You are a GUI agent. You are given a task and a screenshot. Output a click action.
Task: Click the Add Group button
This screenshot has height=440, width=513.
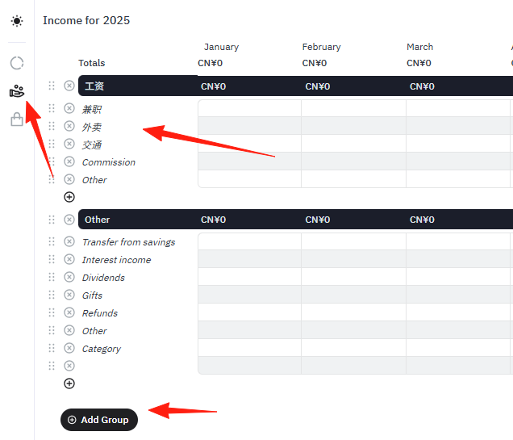(99, 420)
